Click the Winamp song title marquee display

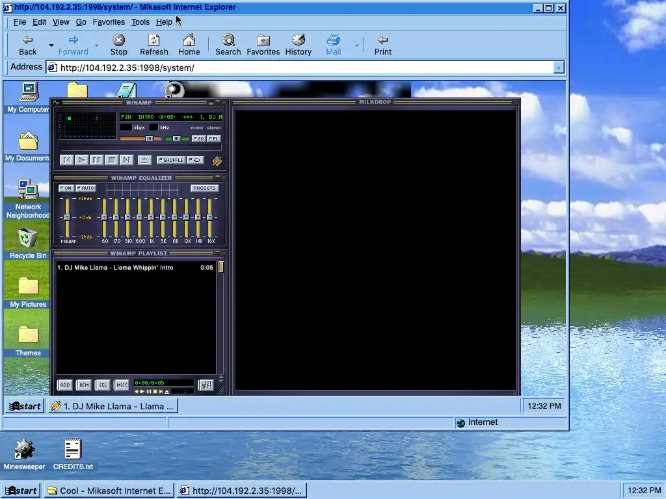click(x=171, y=117)
